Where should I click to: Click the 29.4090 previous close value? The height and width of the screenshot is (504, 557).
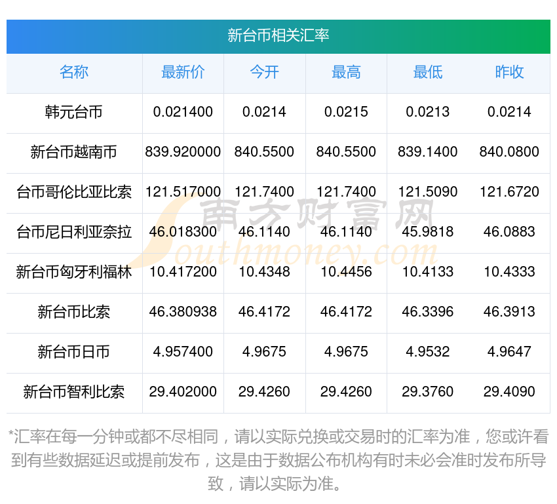(x=509, y=392)
